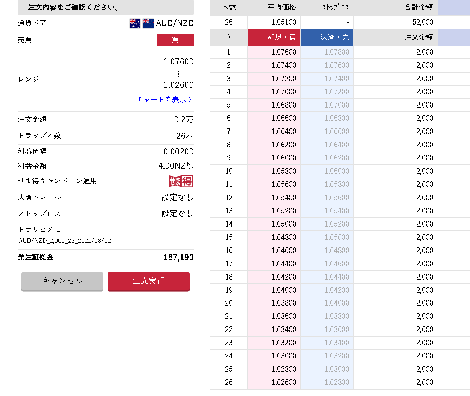Click the red 買 indicator

175,40
